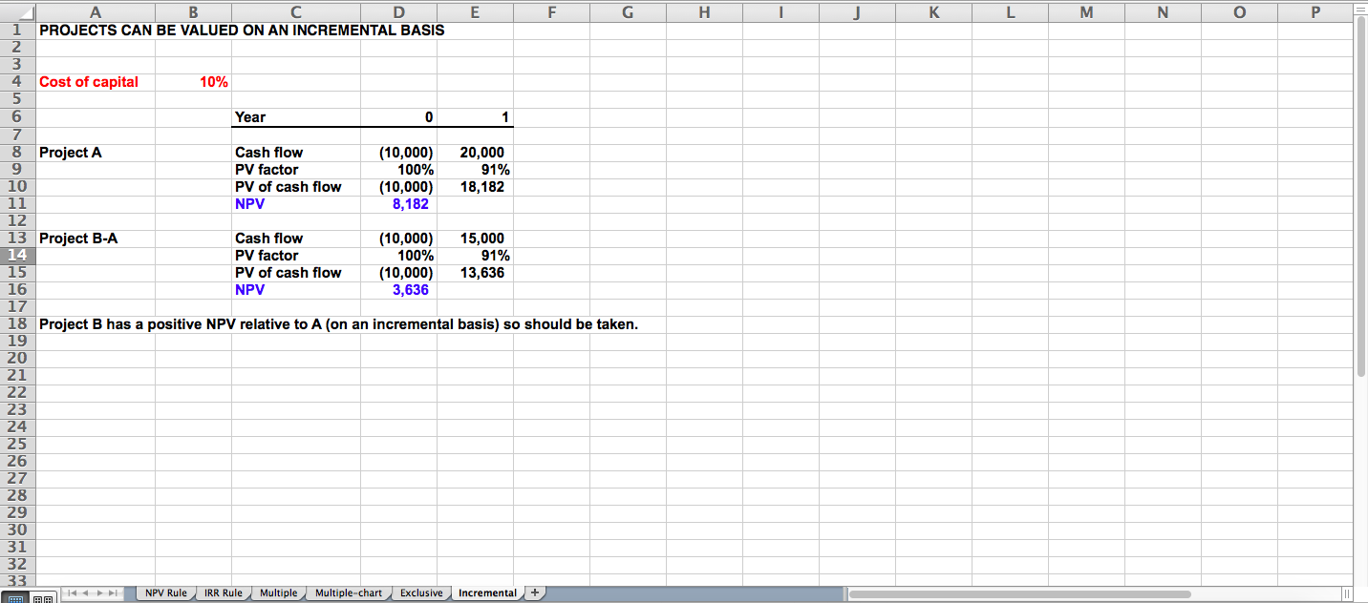Click the previous-sheet navigation arrow
The image size is (1368, 603).
87,593
